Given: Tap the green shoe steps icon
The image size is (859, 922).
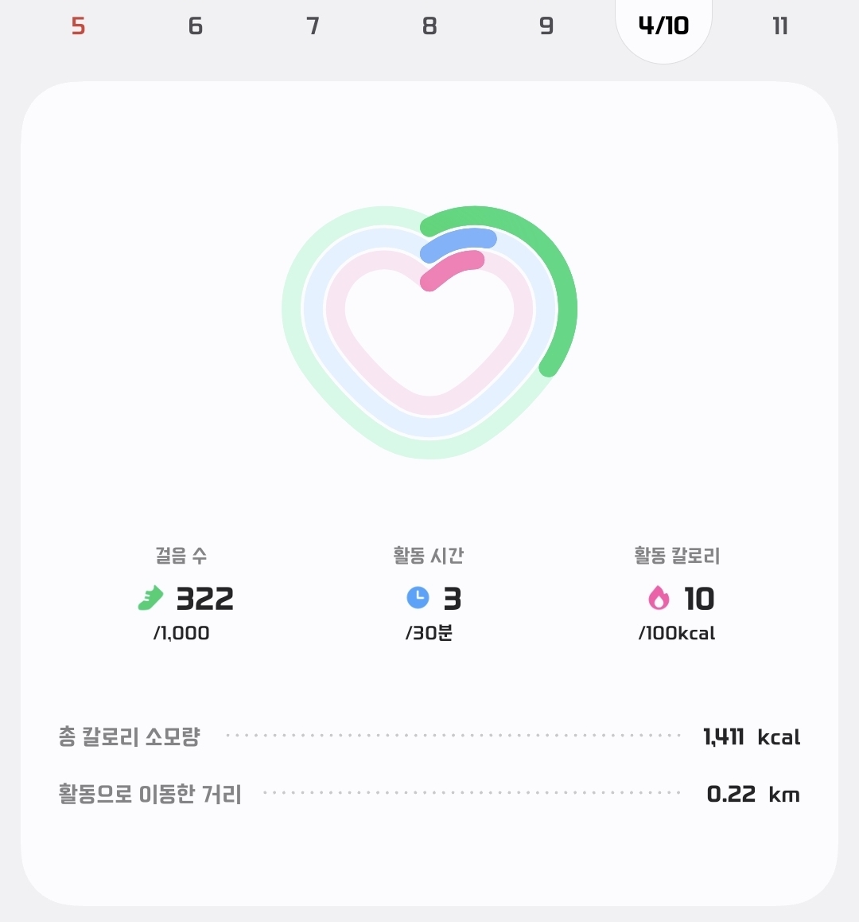Looking at the screenshot, I should 150,598.
